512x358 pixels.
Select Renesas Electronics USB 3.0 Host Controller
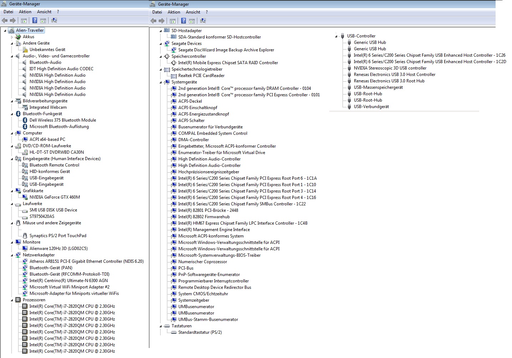point(395,75)
